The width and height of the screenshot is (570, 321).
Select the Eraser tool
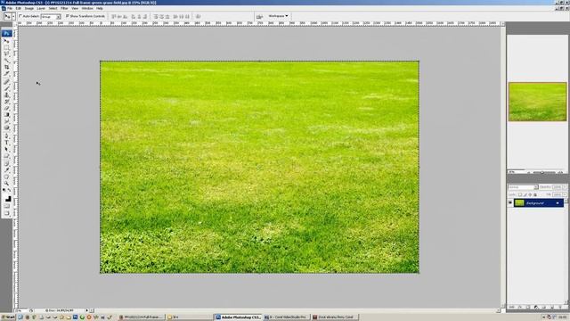coord(6,108)
